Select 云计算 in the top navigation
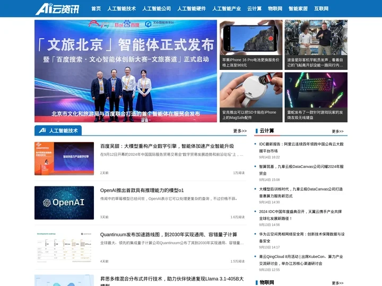382x286 pixels. [254, 9]
